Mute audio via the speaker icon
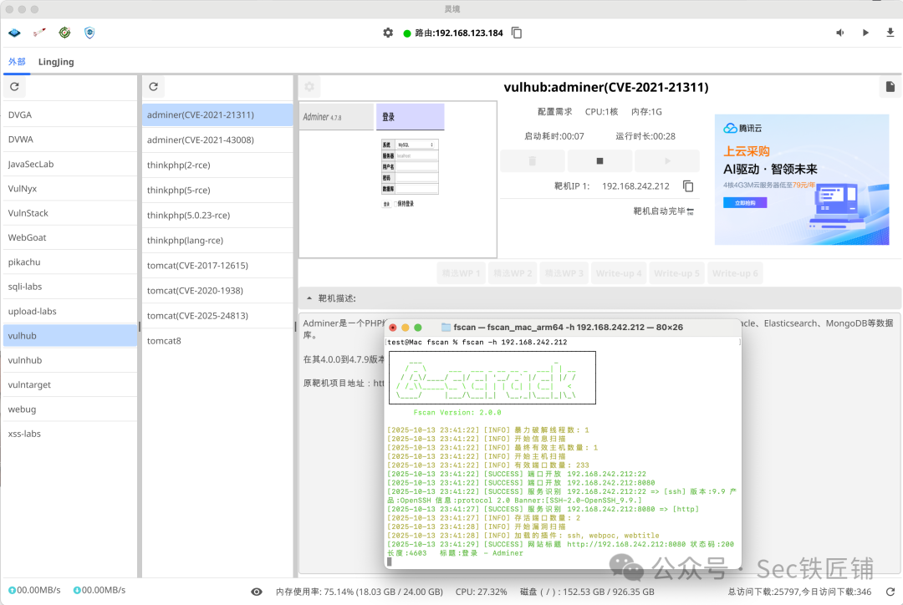Viewport: 903px width, 605px height. (840, 33)
